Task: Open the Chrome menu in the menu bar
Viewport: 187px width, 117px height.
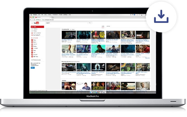Action: pos(35,15)
